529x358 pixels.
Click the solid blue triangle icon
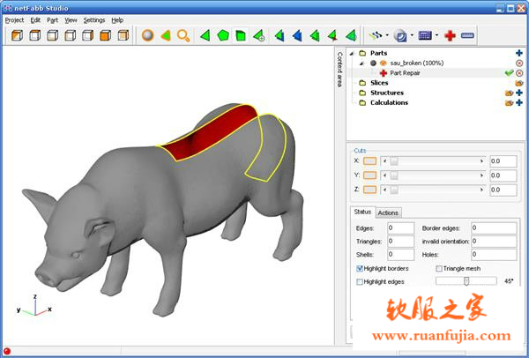[297, 35]
